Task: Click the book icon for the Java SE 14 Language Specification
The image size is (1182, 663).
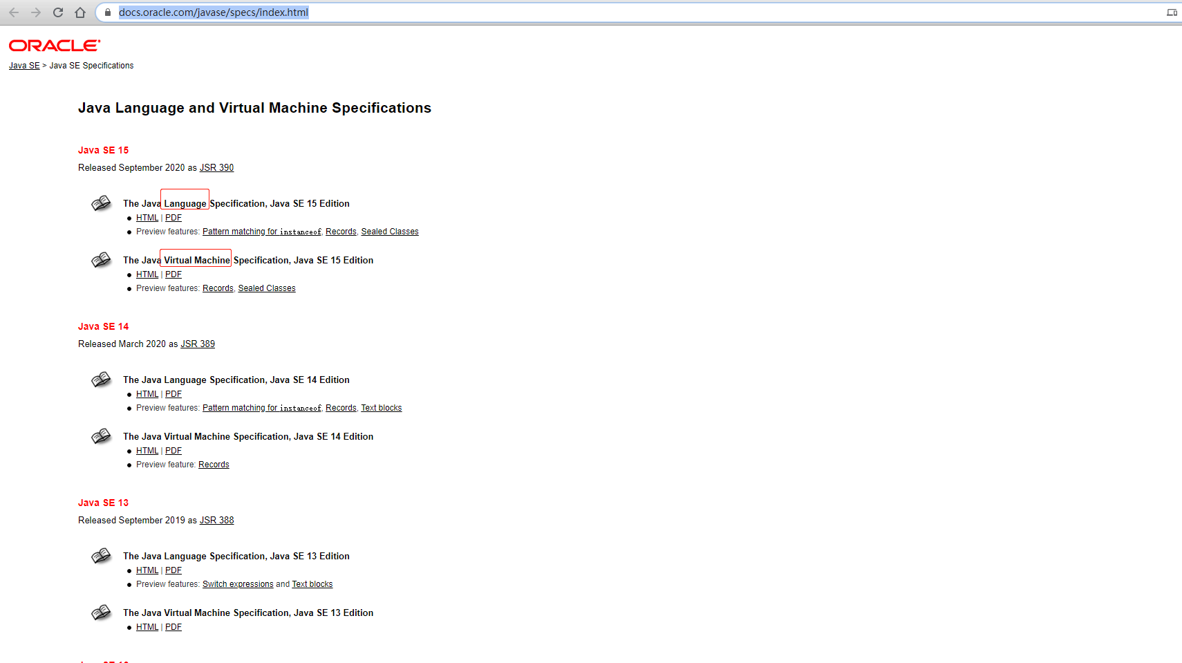Action: click(101, 380)
